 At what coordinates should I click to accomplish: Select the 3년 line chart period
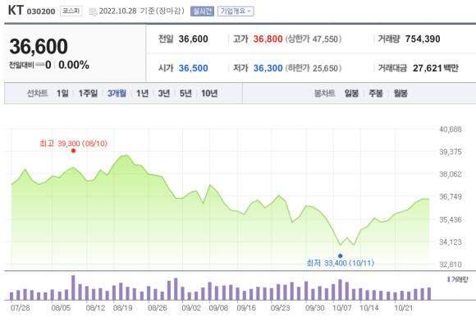(164, 94)
